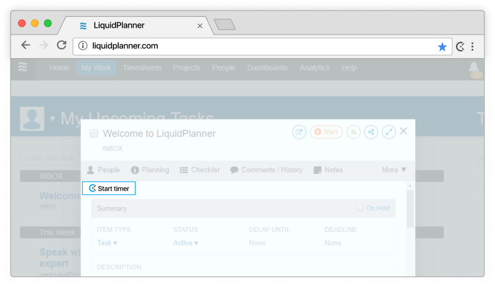Click the user avatar picture
Viewport: 495px width, 295px height.
pos(32,119)
